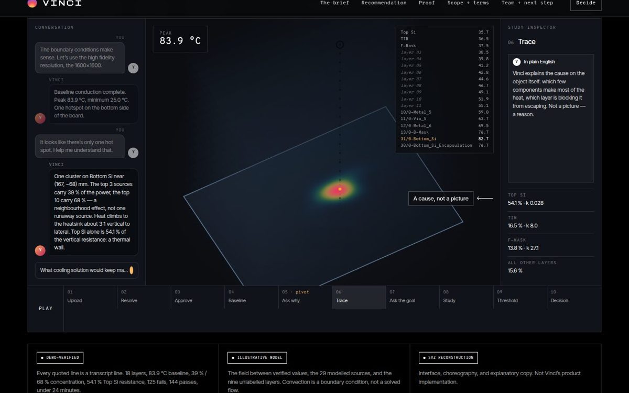Click the F-MASK 13.8 % stat
Screen dimensions: 629x393
551,245
